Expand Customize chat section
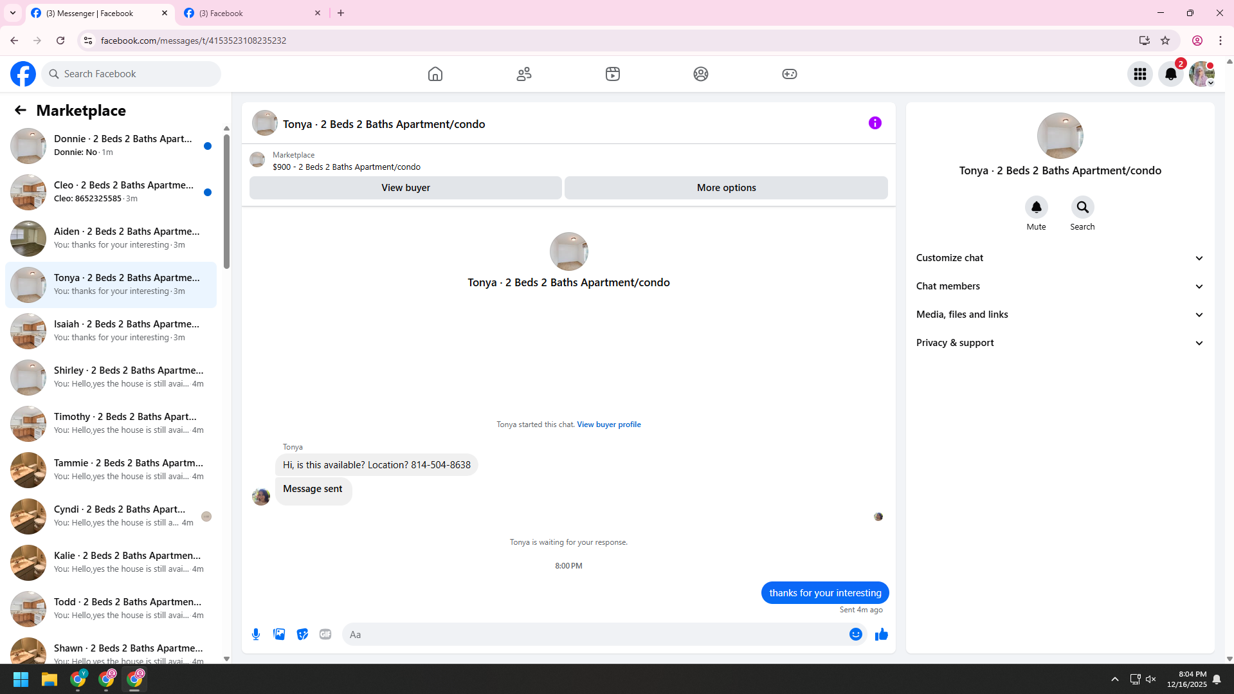1234x694 pixels. (1060, 258)
